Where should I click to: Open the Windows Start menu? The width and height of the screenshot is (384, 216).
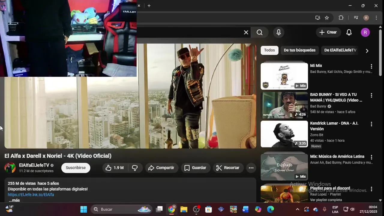tap(84, 209)
